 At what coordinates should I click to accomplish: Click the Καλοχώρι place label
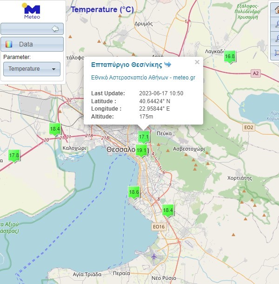[x=74, y=148]
